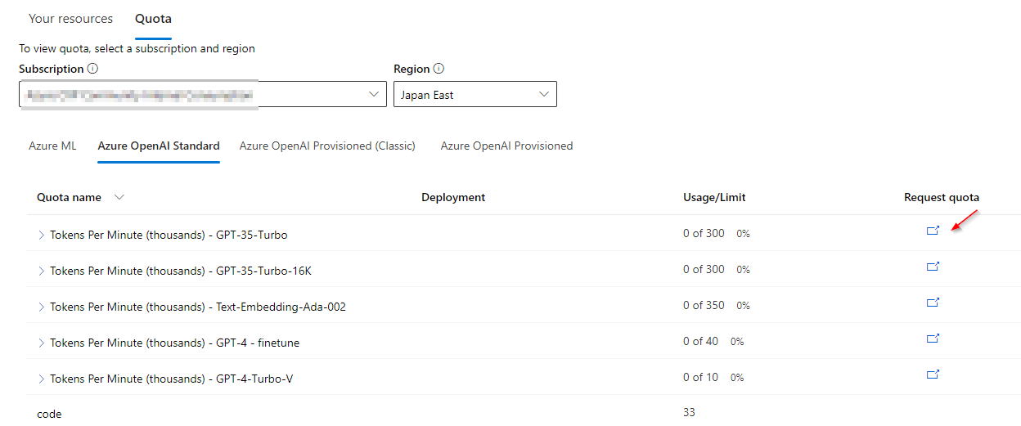Expand the GPT-35-Turbo quota row
The width and height of the screenshot is (1021, 426).
point(42,235)
